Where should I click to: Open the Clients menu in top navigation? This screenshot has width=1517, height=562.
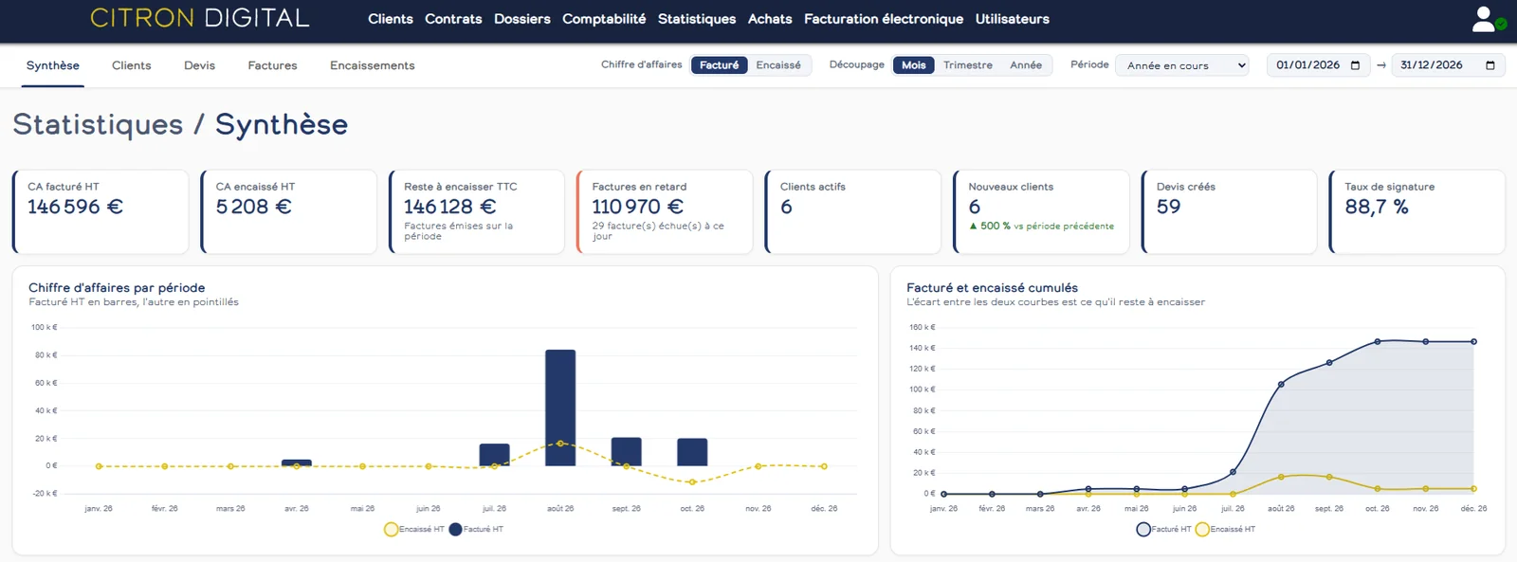point(391,19)
